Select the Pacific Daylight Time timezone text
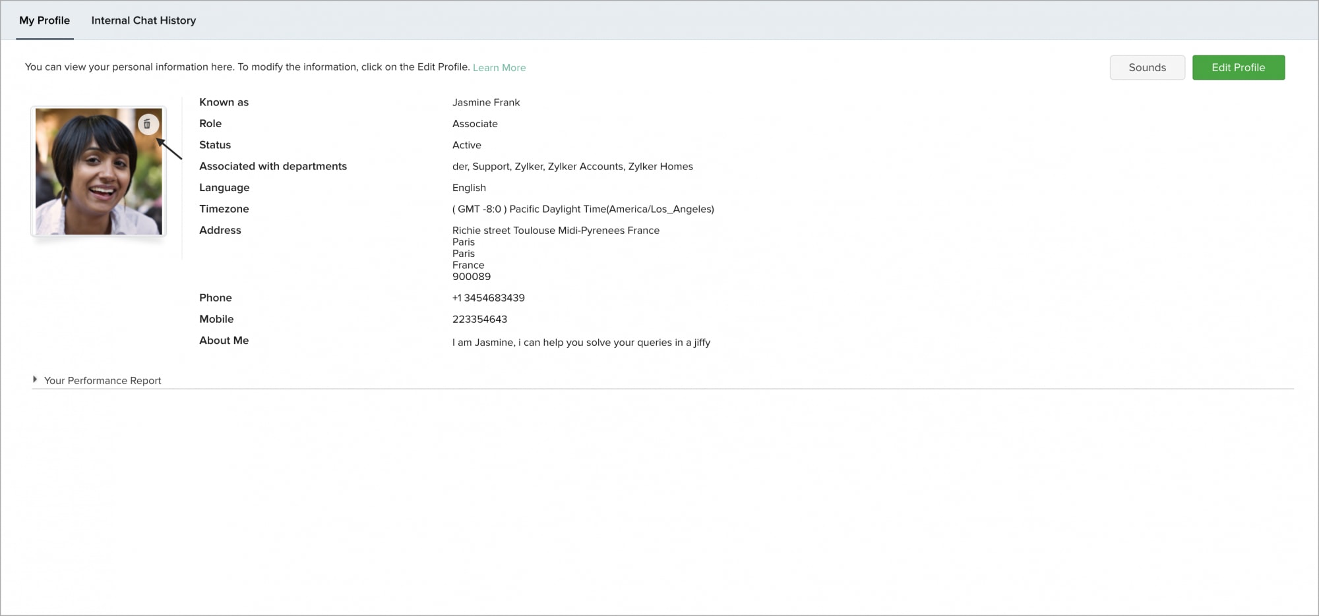The width and height of the screenshot is (1319, 616). 583,209
